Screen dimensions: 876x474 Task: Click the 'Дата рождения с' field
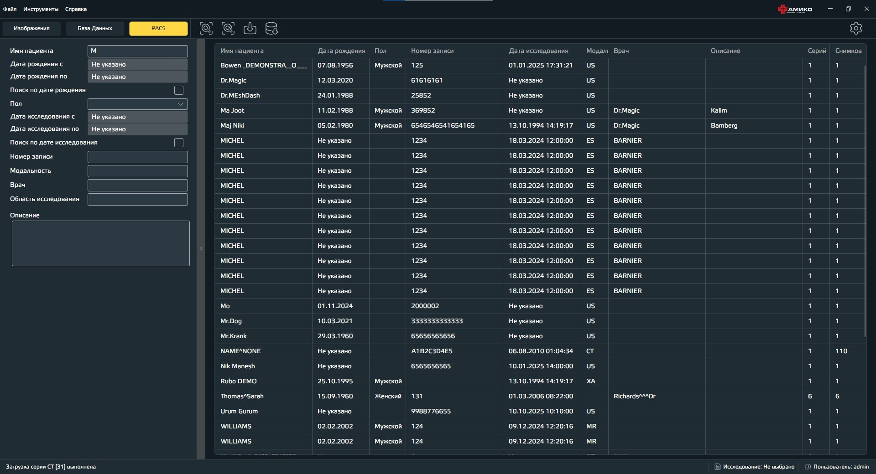[138, 64]
